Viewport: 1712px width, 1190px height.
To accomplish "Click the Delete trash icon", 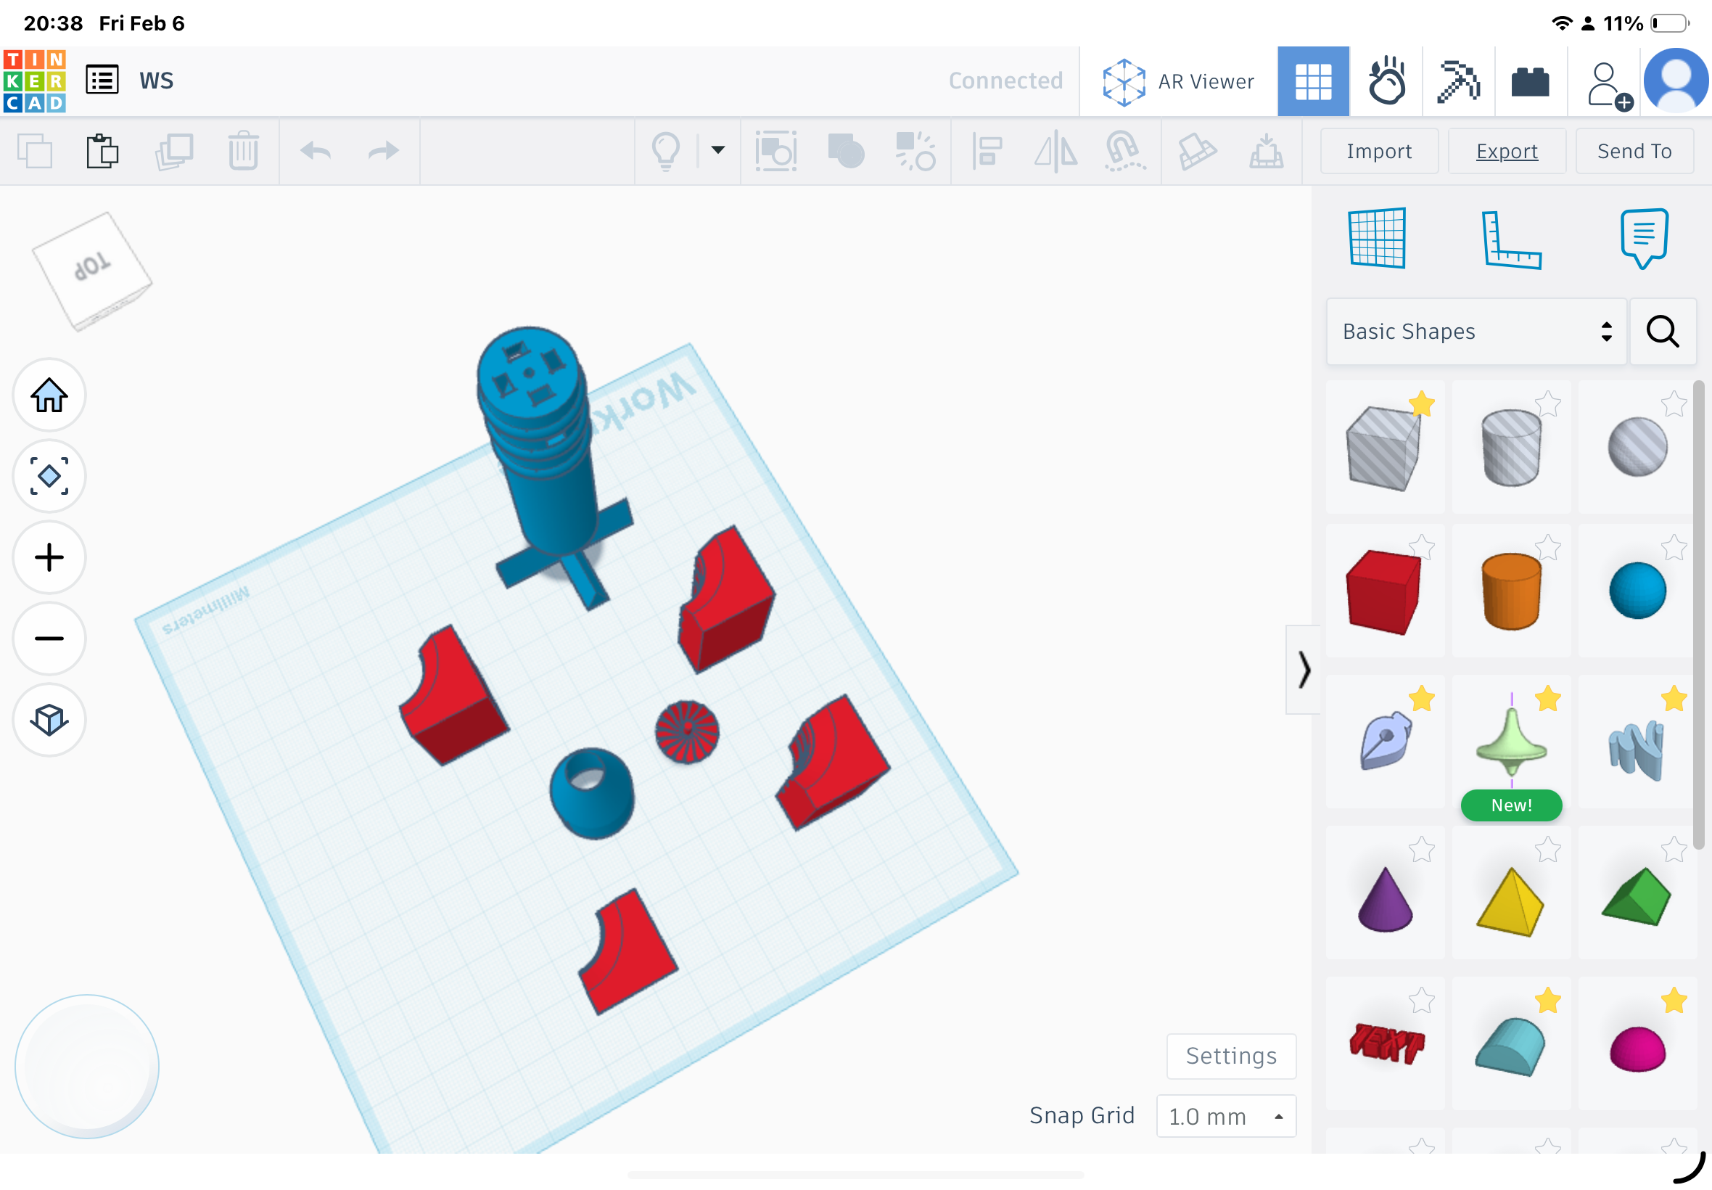I will (243, 152).
